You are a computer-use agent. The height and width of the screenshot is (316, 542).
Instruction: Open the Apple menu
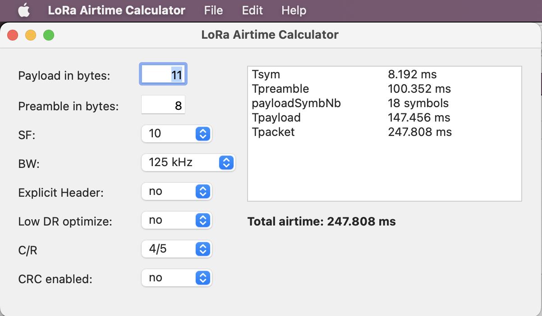(x=24, y=10)
